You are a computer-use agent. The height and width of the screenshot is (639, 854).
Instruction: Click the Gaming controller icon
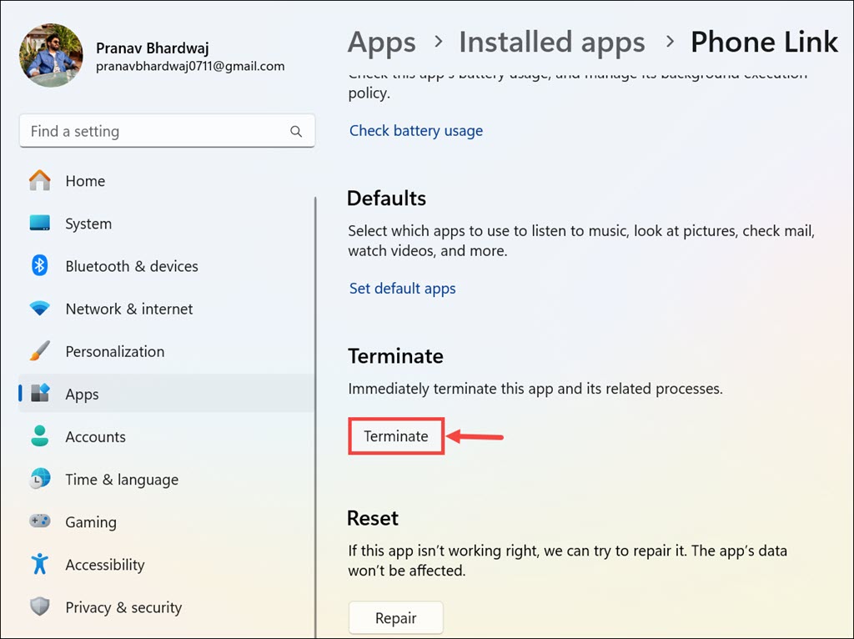40,521
